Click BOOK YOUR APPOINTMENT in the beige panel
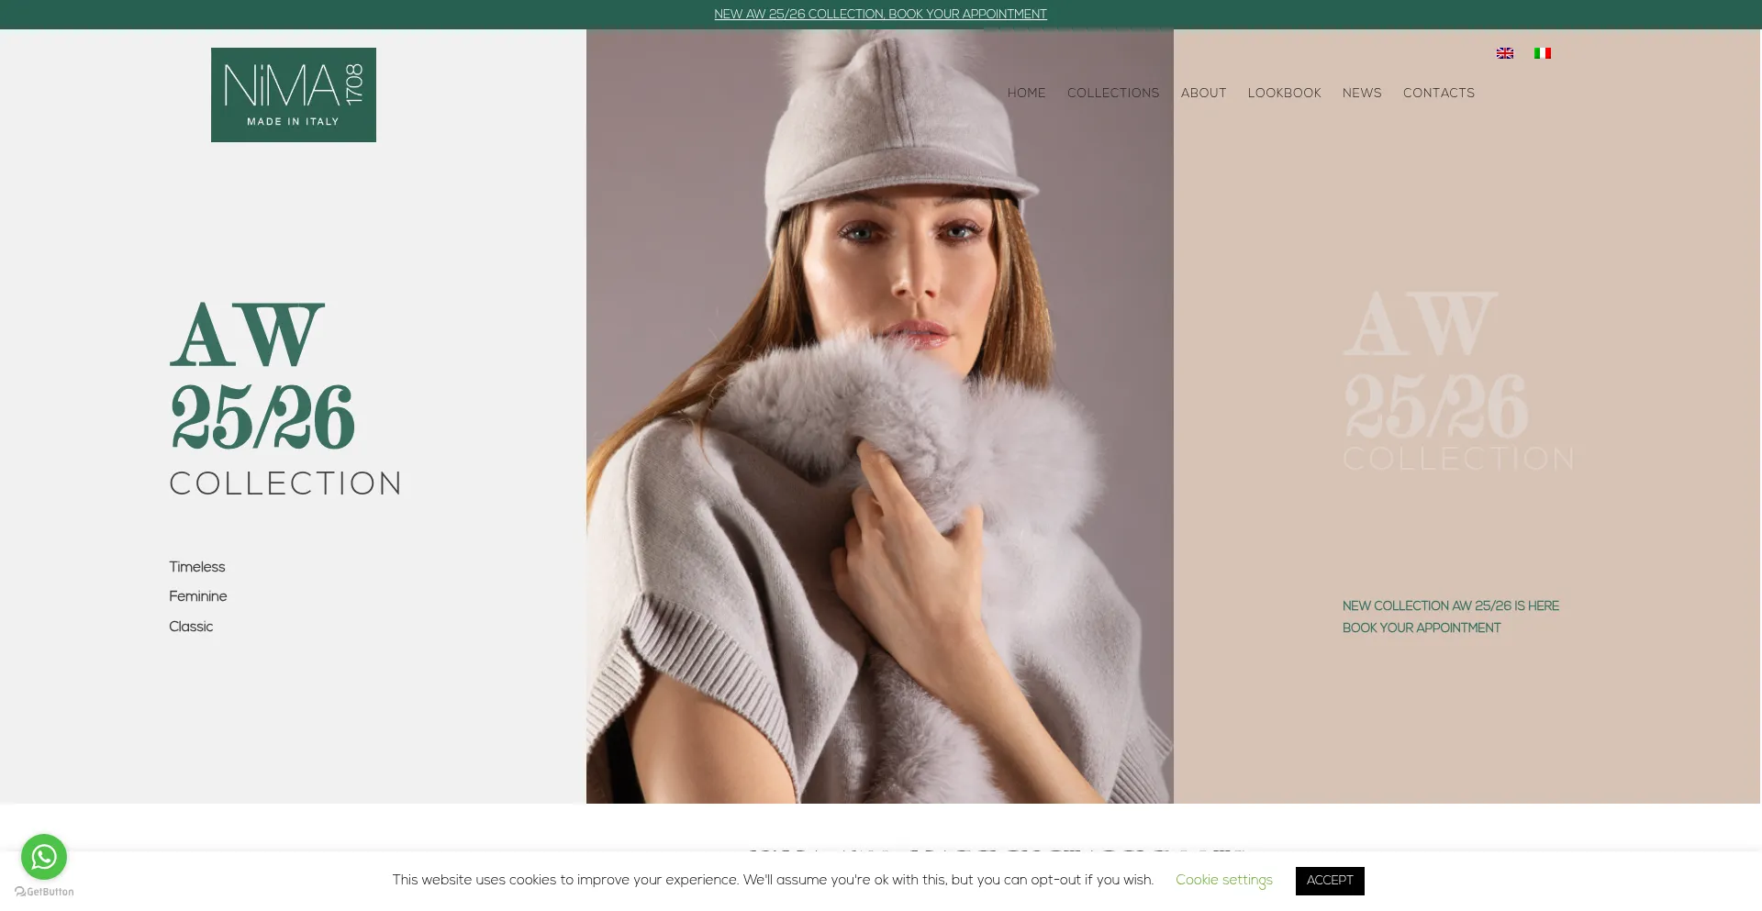 tap(1422, 628)
